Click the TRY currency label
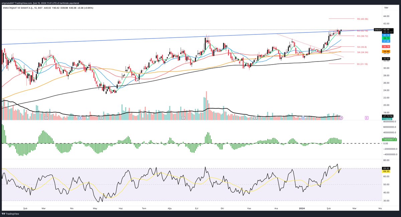Image resolution: width=401 pixels, height=217 pixels. click(386, 7)
